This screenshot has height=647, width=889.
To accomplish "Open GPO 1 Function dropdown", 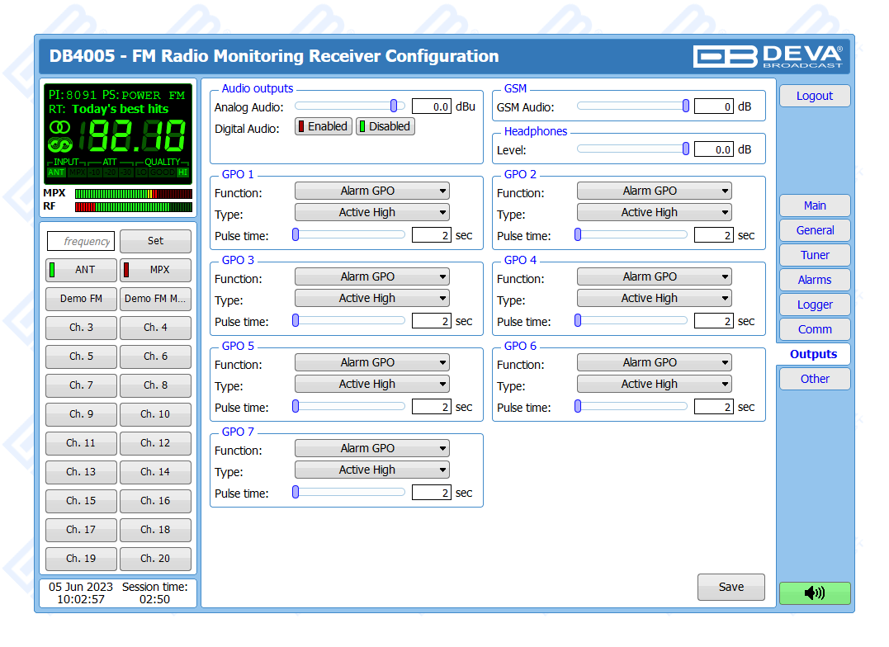I will (371, 191).
